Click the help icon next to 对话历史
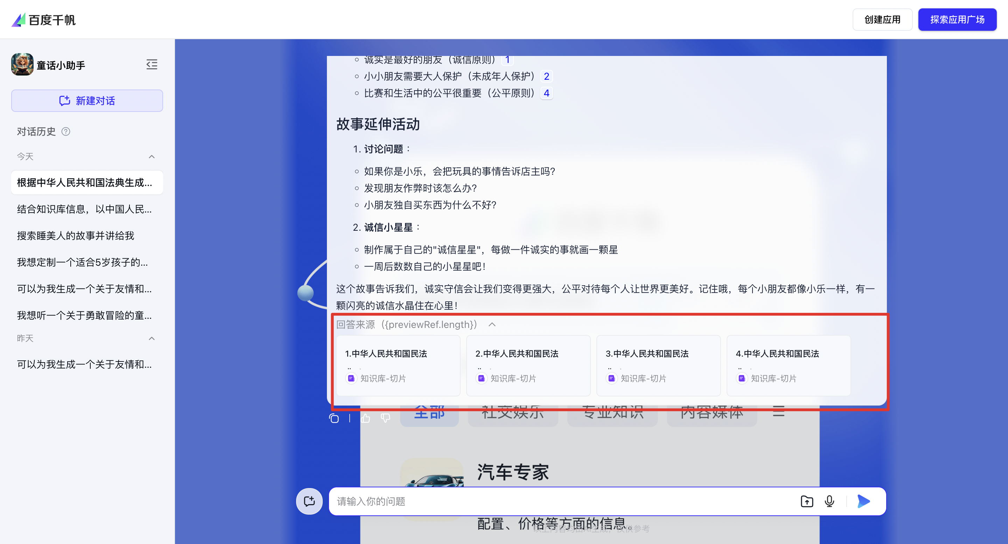Image resolution: width=1008 pixels, height=544 pixels. pyautogui.click(x=66, y=132)
